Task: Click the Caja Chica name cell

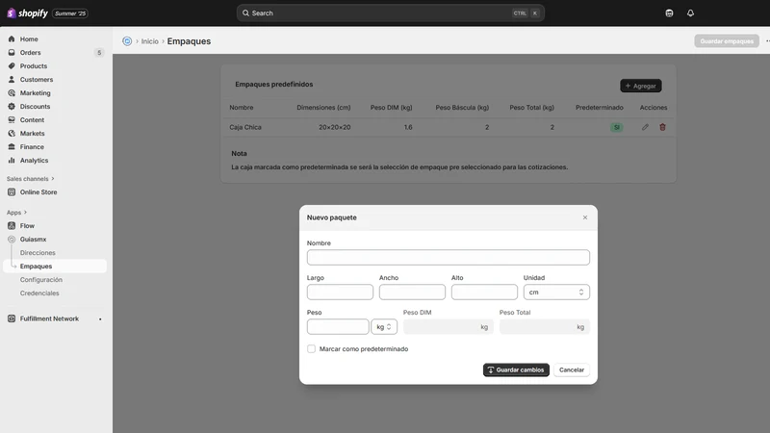Action: point(245,127)
